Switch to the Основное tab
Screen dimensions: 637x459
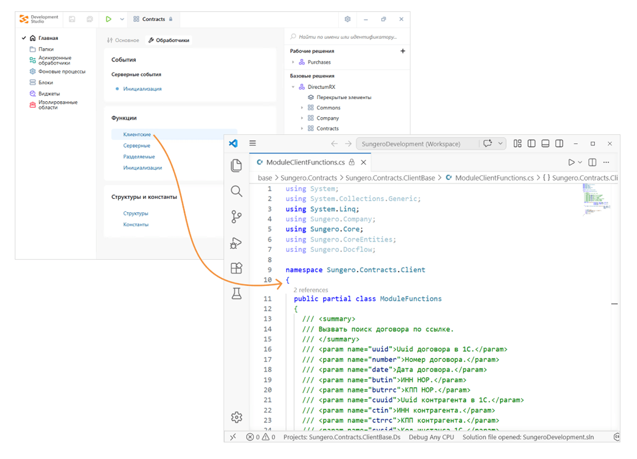[123, 40]
